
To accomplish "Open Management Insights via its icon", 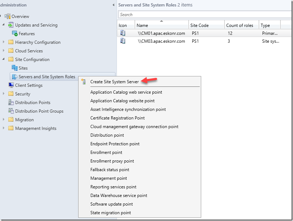I will click(x=11, y=128).
